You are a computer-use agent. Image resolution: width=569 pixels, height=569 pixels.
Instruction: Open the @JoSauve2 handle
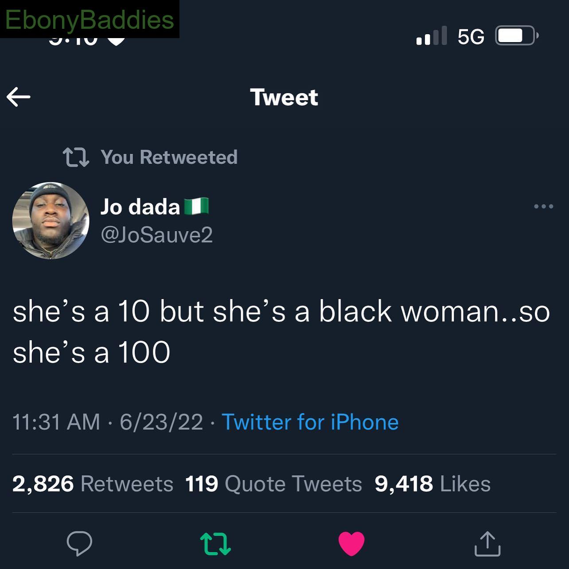[157, 234]
